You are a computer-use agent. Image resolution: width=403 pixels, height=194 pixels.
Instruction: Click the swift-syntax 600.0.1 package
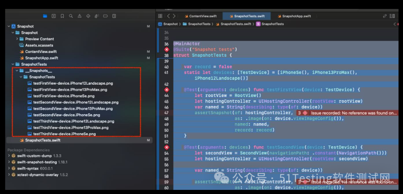pyautogui.click(x=32, y=168)
